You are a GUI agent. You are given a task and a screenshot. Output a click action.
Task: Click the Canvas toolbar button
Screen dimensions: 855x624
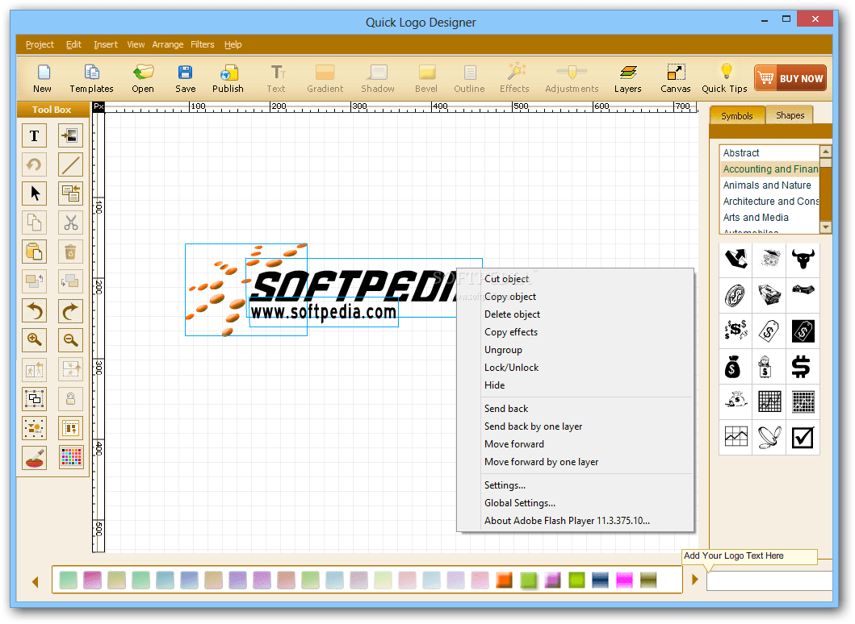coord(676,79)
